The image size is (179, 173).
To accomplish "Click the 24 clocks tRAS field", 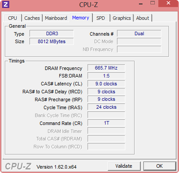I will click(106, 107).
